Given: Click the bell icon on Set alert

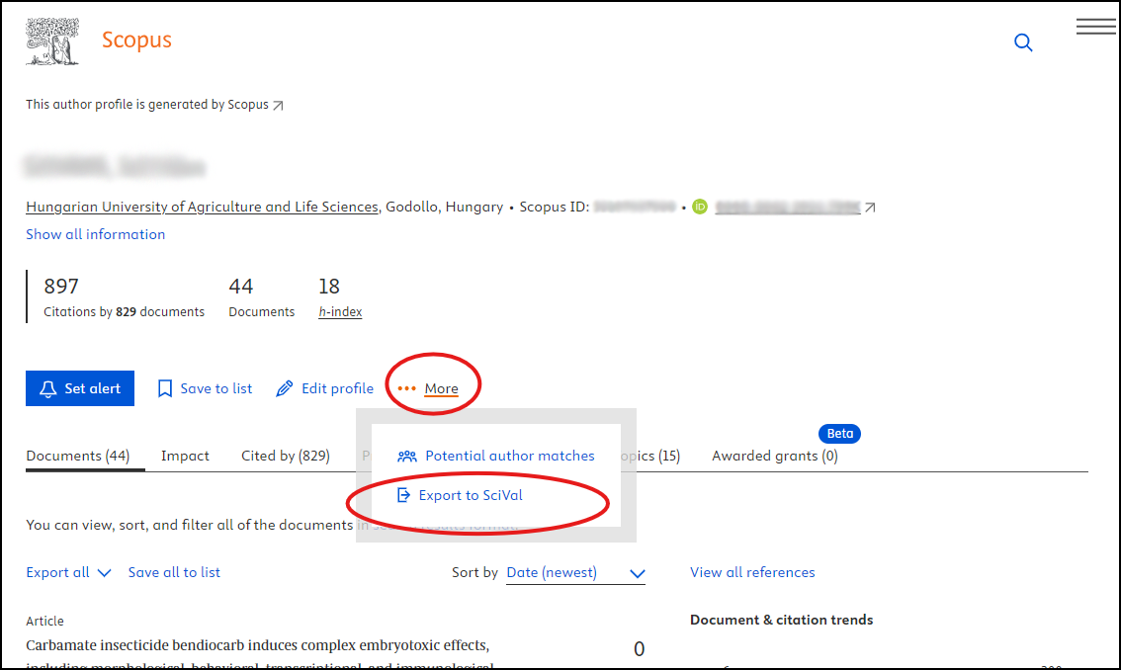Looking at the screenshot, I should pyautogui.click(x=47, y=388).
